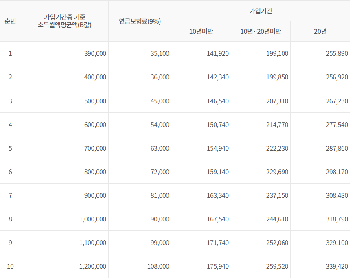
Task: Click the 1,200,000 income value in row 10
Action: (x=93, y=267)
